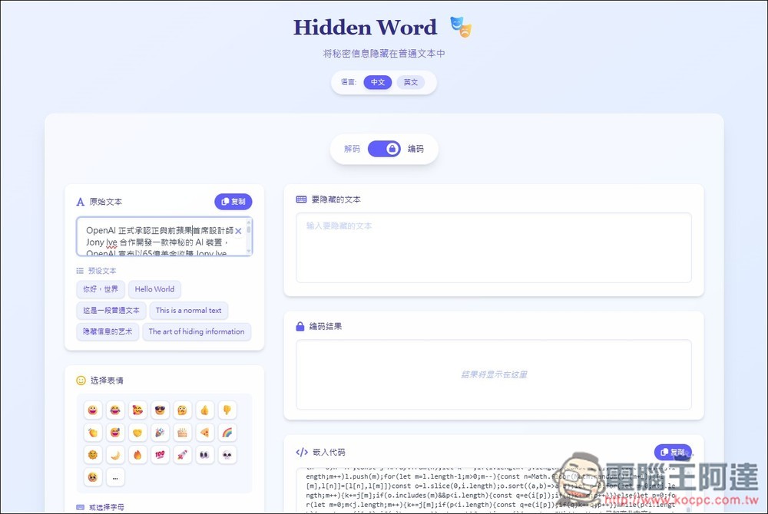
Task: Pick the thumbs up emoji
Action: pyautogui.click(x=205, y=410)
